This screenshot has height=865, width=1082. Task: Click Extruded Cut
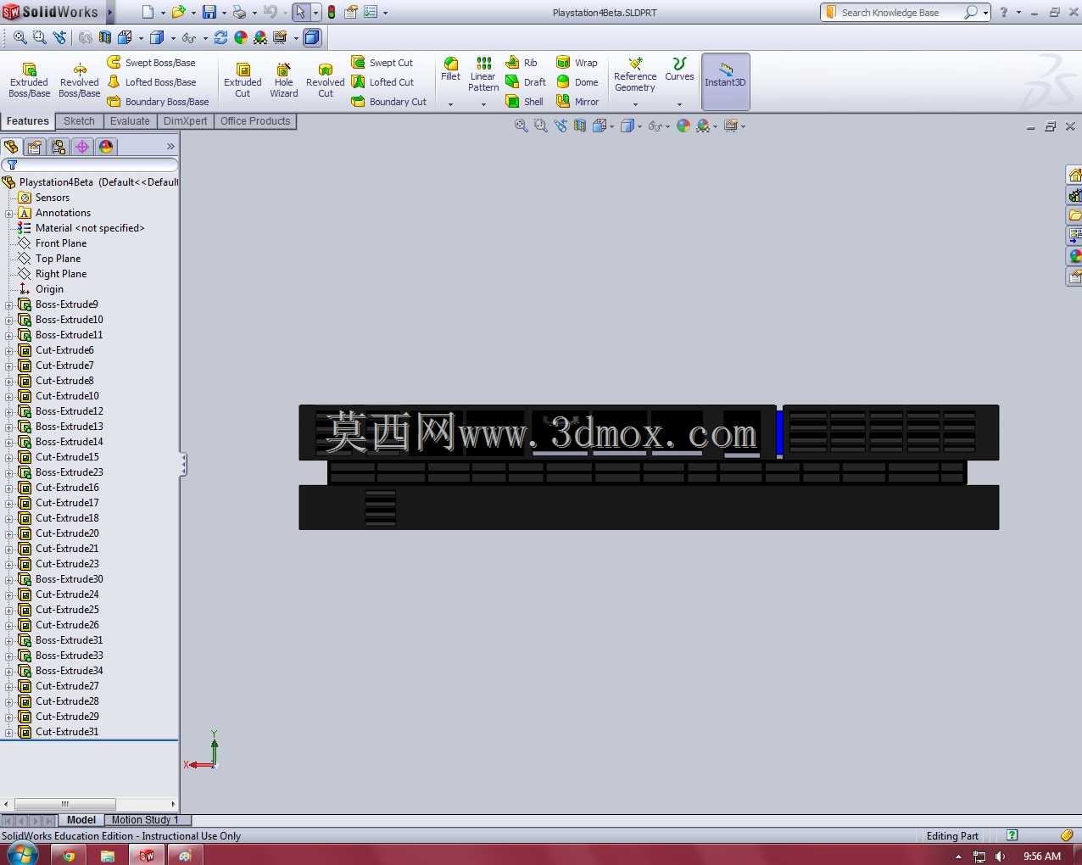click(x=243, y=80)
